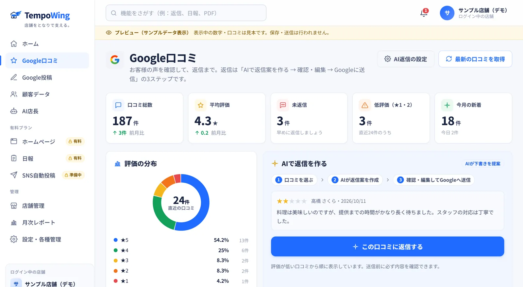Click the 有料 badge on 日報

pyautogui.click(x=75, y=158)
